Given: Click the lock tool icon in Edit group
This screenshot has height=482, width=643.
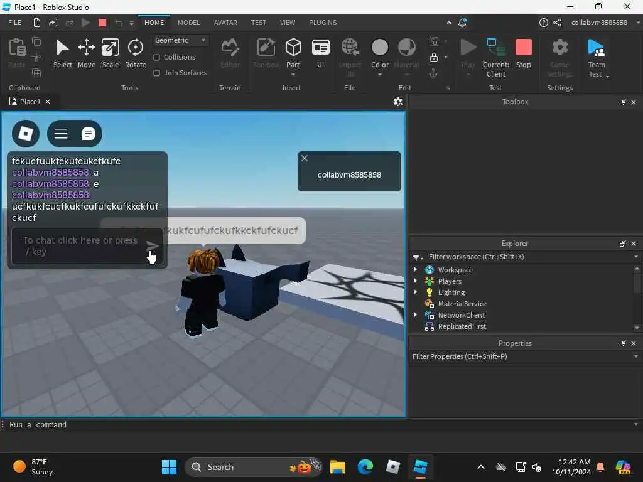Looking at the screenshot, I should tap(433, 57).
